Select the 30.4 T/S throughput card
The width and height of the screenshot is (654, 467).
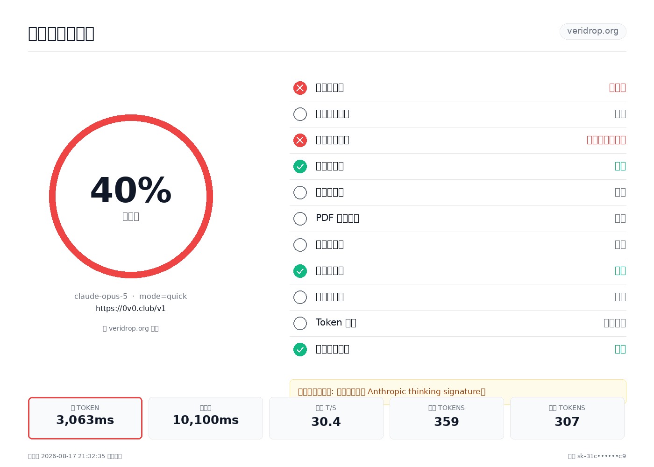(x=326, y=418)
